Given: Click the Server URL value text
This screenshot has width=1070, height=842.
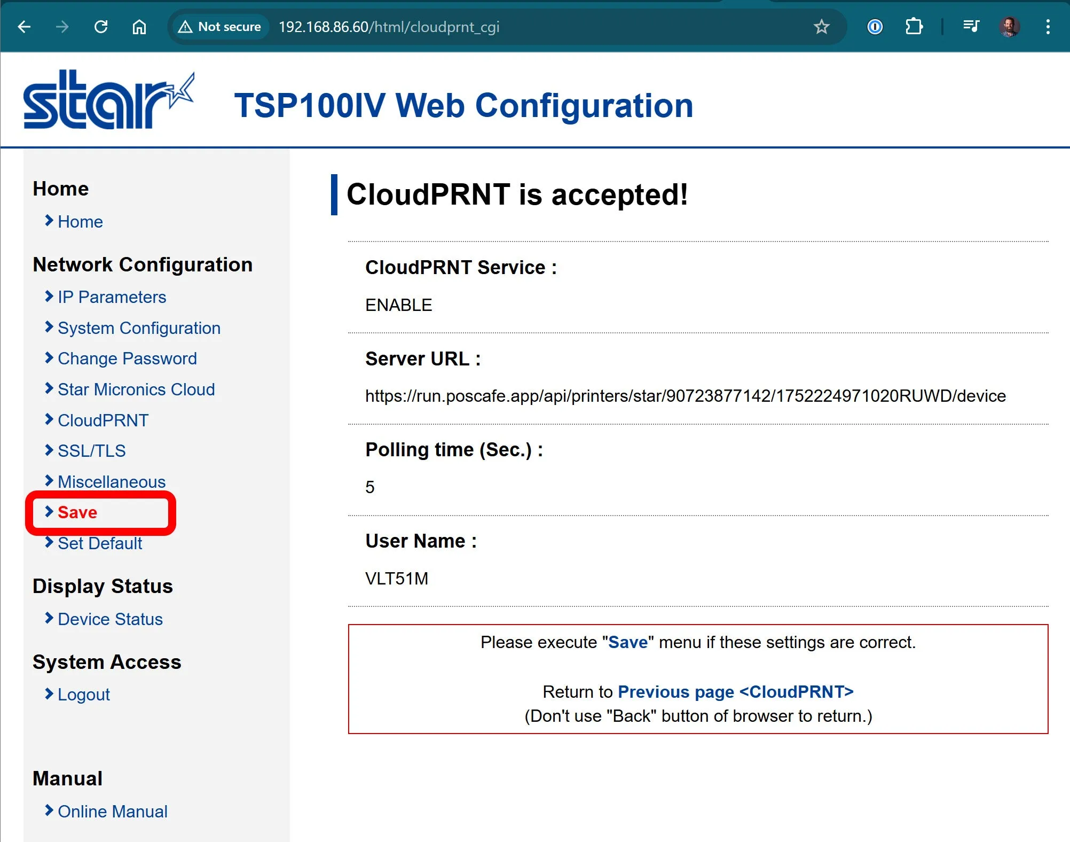Looking at the screenshot, I should [x=686, y=396].
